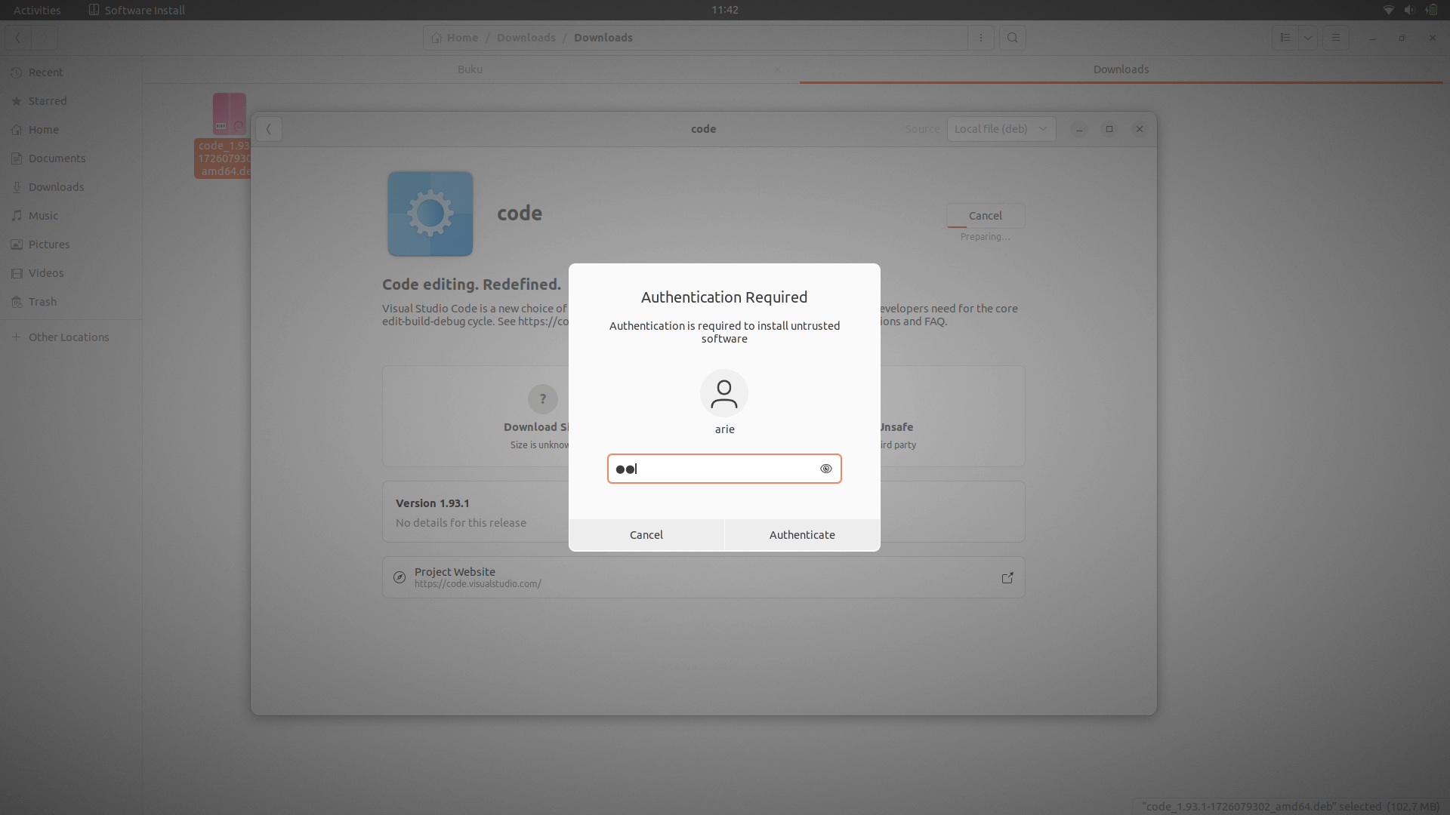Open the Files hamburger menu
The width and height of the screenshot is (1450, 815).
coord(1336,38)
